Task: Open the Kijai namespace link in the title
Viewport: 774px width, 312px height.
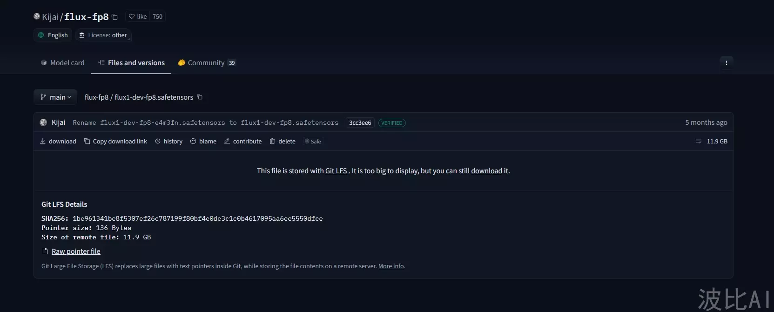Action: (x=50, y=17)
